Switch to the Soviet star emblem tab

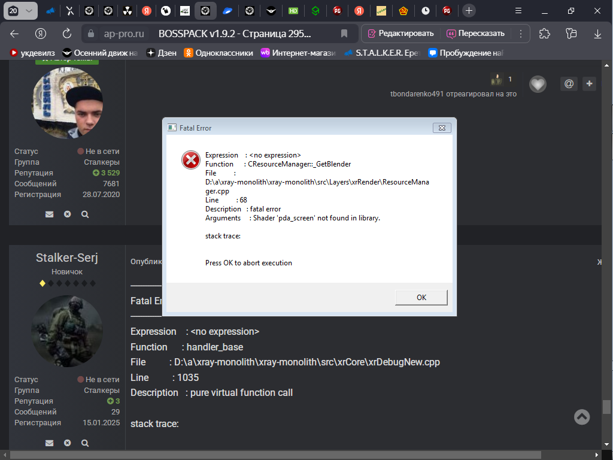(x=403, y=11)
